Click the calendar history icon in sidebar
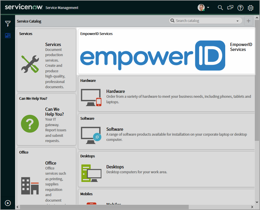The height and width of the screenshot is (210, 260). point(8,36)
